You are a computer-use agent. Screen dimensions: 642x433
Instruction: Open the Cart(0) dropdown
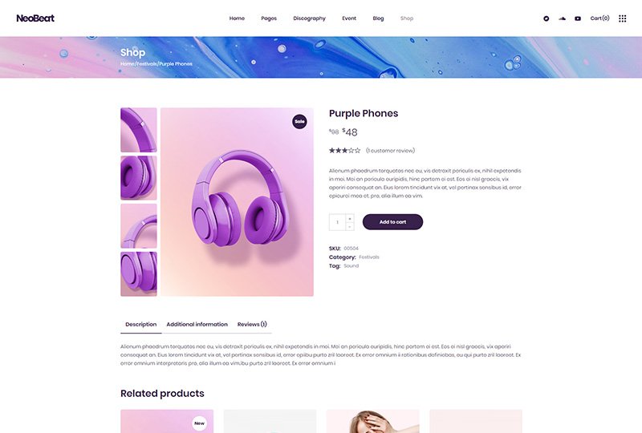[x=599, y=18]
